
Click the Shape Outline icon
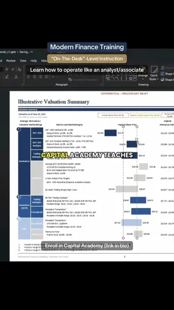(162, 74)
